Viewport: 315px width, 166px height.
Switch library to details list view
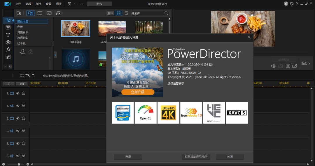tap(111, 13)
